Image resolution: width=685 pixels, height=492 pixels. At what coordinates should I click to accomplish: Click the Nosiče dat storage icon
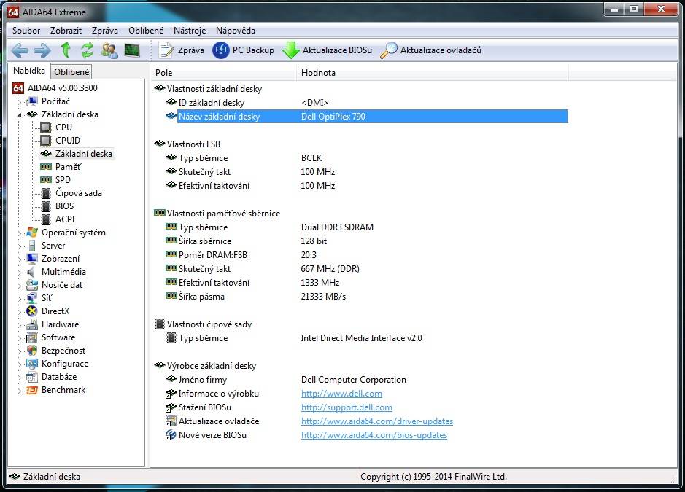pos(32,285)
